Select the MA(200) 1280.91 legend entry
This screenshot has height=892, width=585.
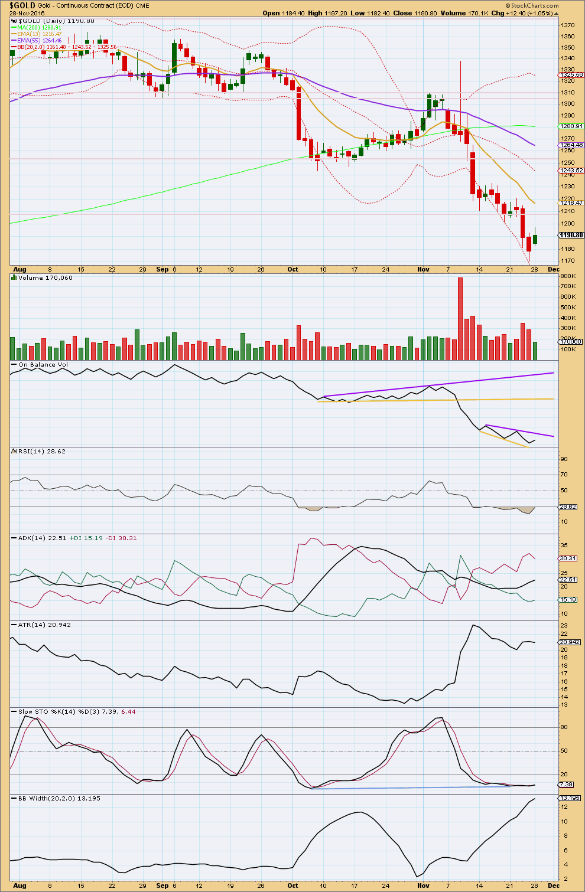pyautogui.click(x=36, y=28)
